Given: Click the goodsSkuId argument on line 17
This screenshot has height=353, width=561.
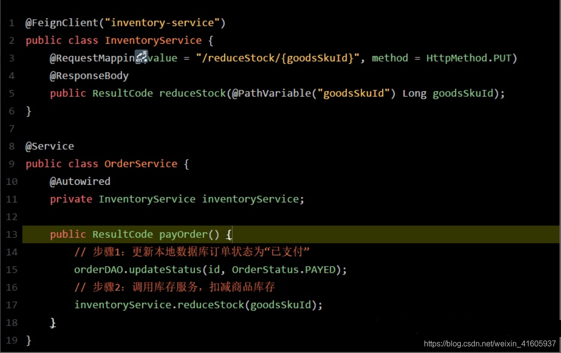Looking at the screenshot, I should pyautogui.click(x=280, y=305).
